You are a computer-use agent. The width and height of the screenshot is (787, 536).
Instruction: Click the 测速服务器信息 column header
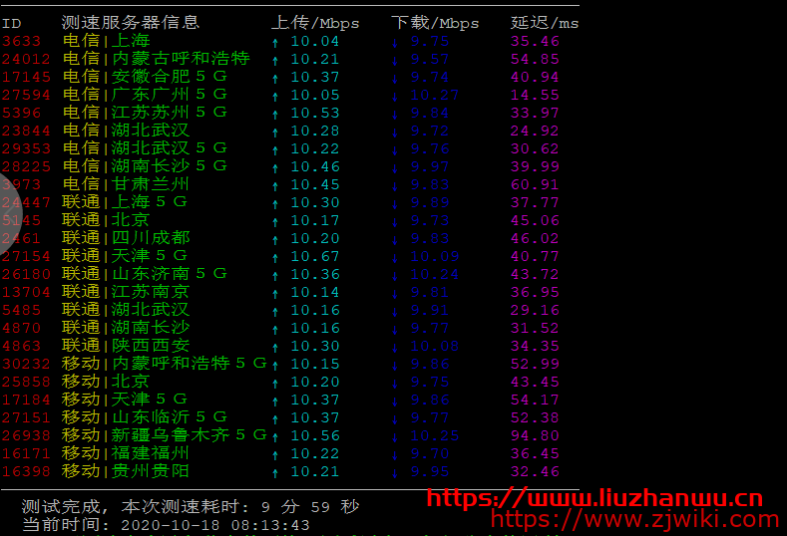130,22
